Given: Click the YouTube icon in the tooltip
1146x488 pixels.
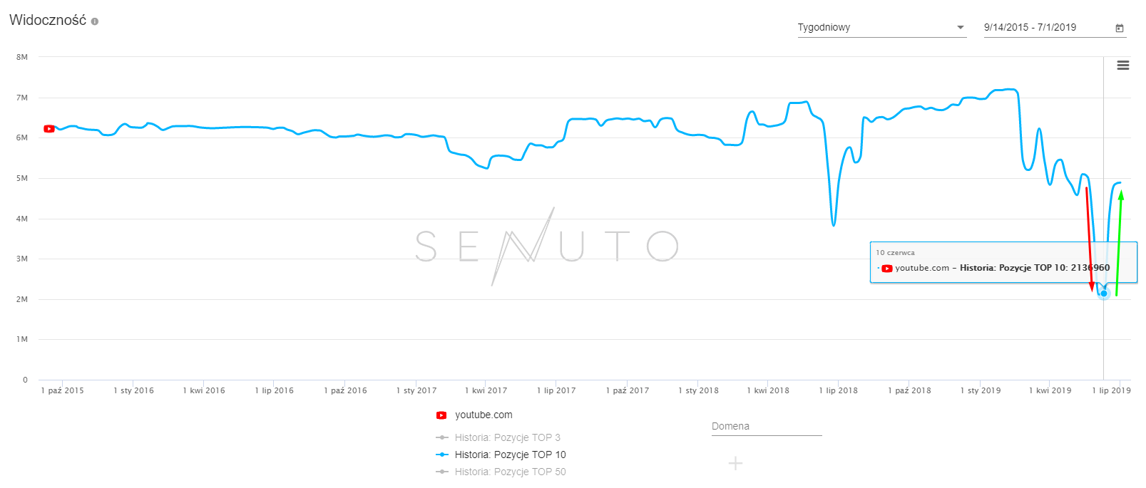Looking at the screenshot, I should 887,269.
